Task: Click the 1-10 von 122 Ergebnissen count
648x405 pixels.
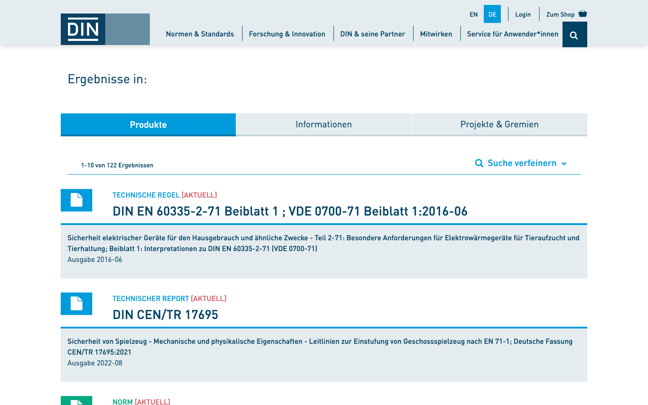Action: (117, 165)
